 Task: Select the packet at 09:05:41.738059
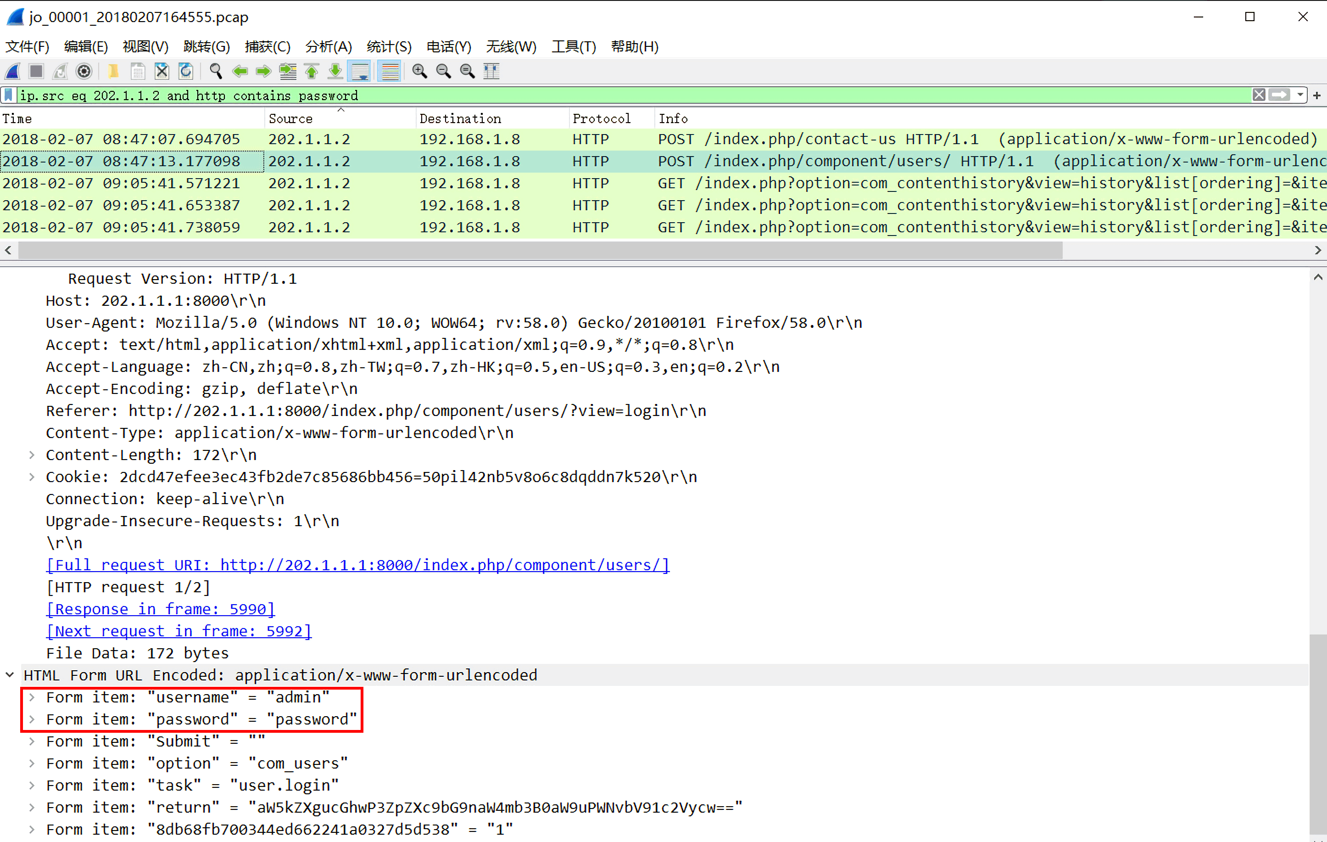(x=663, y=228)
